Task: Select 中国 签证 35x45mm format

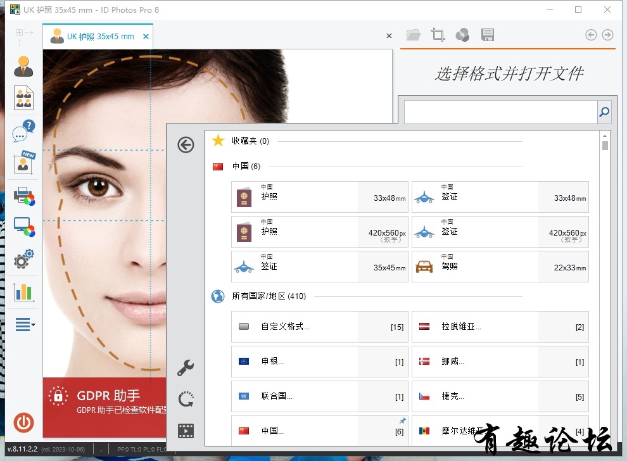Action: [x=319, y=267]
